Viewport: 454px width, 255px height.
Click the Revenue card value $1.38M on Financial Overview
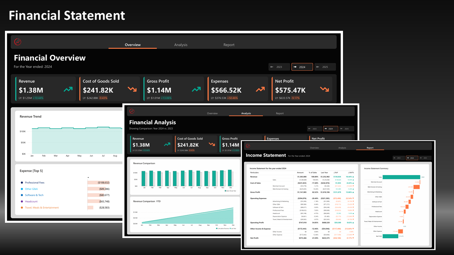[x=31, y=90]
